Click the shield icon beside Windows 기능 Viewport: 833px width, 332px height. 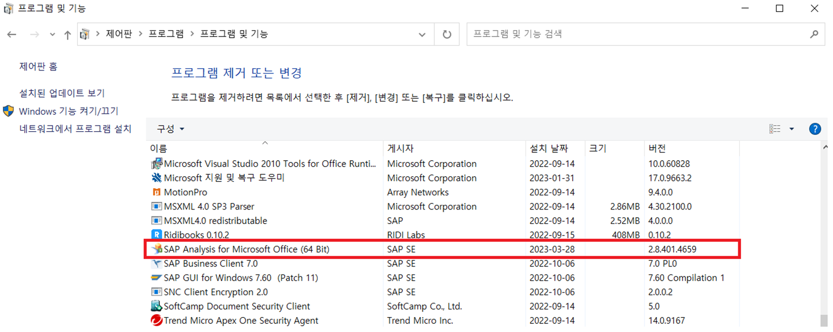click(x=8, y=111)
